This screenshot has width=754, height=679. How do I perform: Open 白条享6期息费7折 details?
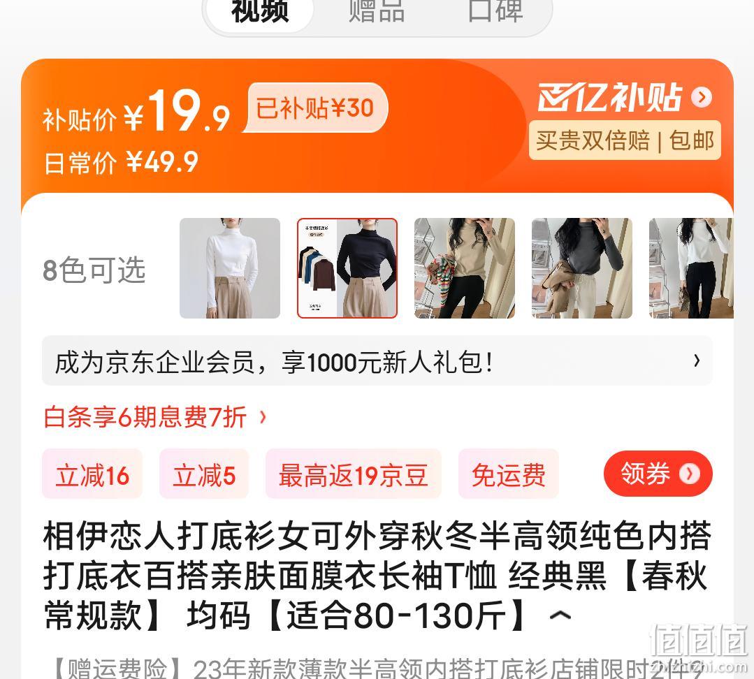point(155,416)
